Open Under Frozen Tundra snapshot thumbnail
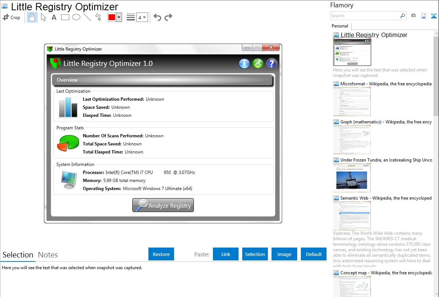Viewport: 439px width, 297px height. point(352,178)
